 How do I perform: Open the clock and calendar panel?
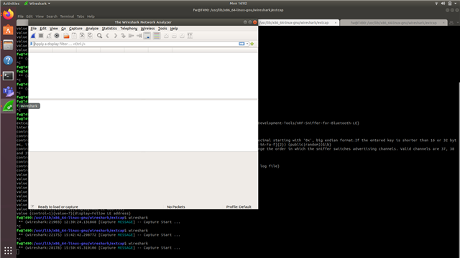pos(238,4)
